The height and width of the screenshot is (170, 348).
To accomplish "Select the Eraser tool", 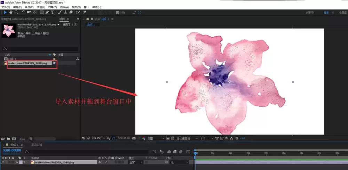I will coord(71,13).
